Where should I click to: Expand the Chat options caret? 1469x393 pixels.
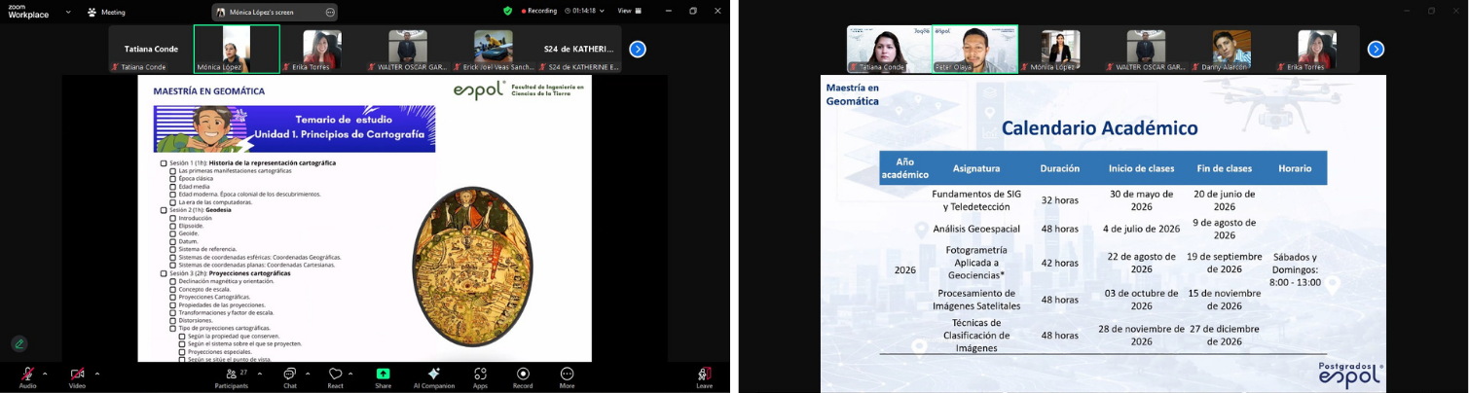[308, 374]
